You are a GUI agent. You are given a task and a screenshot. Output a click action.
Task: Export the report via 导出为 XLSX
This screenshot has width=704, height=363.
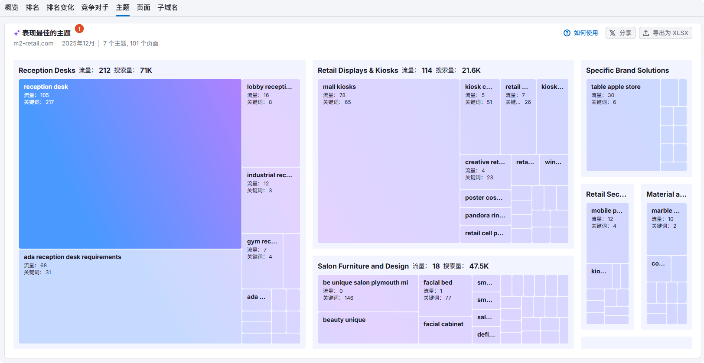click(665, 33)
